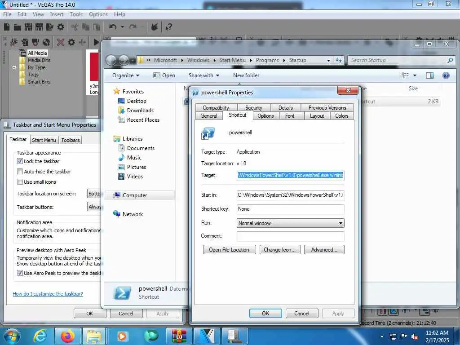Select Downloads in Explorer Favorites
This screenshot has width=460, height=345.
(x=140, y=111)
